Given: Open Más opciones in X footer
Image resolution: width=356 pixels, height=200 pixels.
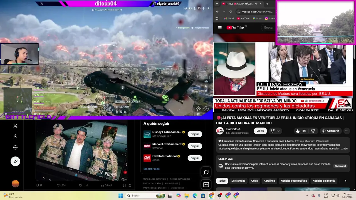Looking at the screenshot, I should point(178,188).
